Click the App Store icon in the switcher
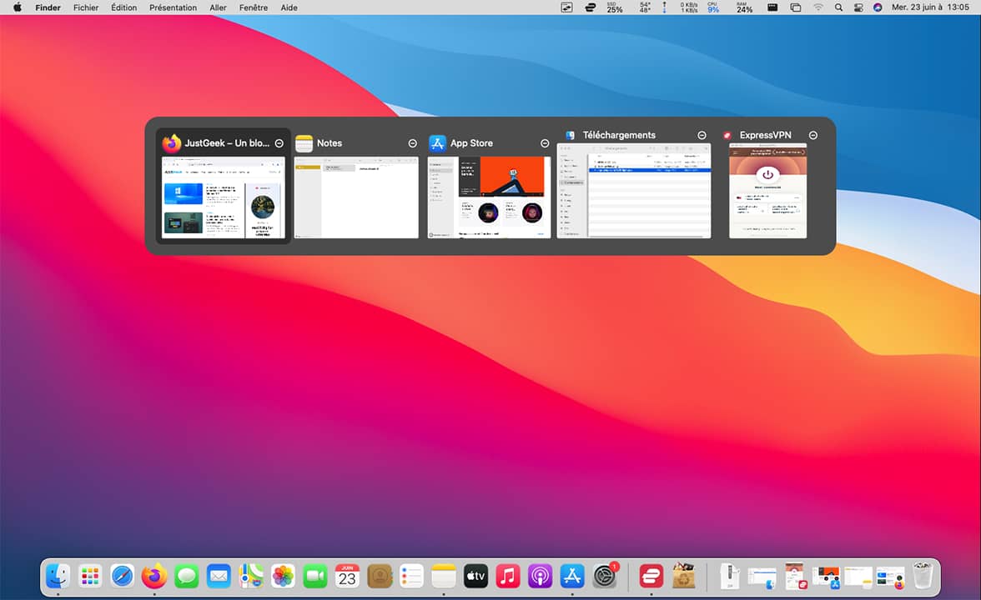This screenshot has height=600, width=981. coord(437,143)
